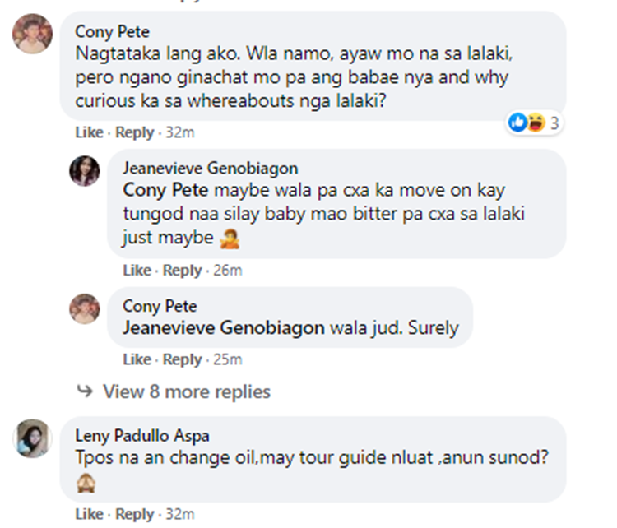Reply to Leny Padullo Aspa's comment

click(x=134, y=514)
